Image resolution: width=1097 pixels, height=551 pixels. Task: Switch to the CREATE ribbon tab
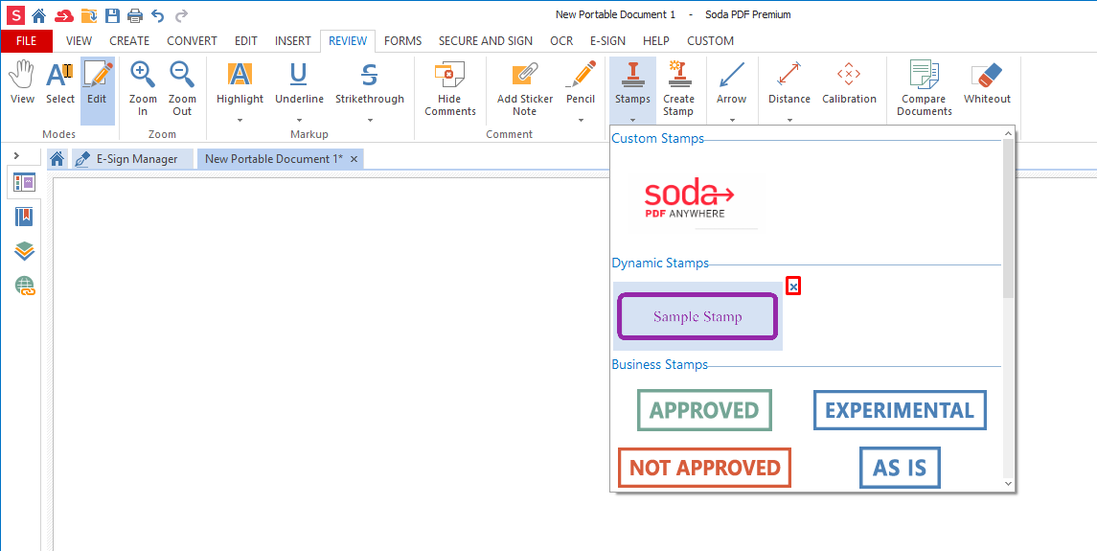pyautogui.click(x=129, y=40)
